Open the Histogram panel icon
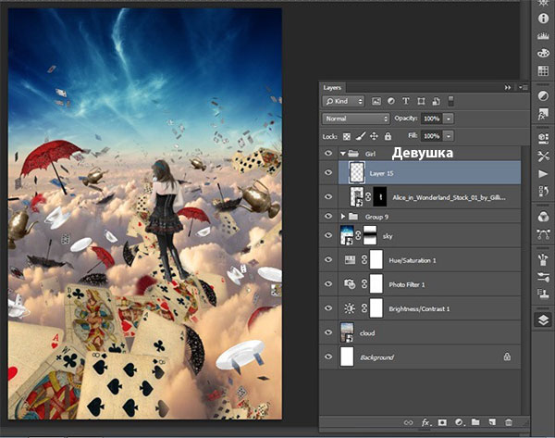The width and height of the screenshot is (555, 438). [x=543, y=36]
